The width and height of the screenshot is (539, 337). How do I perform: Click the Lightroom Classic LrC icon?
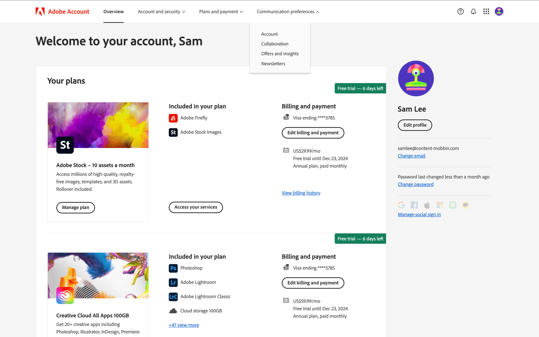[173, 297]
